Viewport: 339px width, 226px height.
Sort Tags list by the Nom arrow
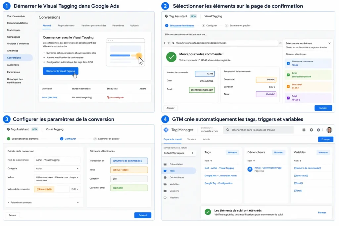click(x=211, y=161)
